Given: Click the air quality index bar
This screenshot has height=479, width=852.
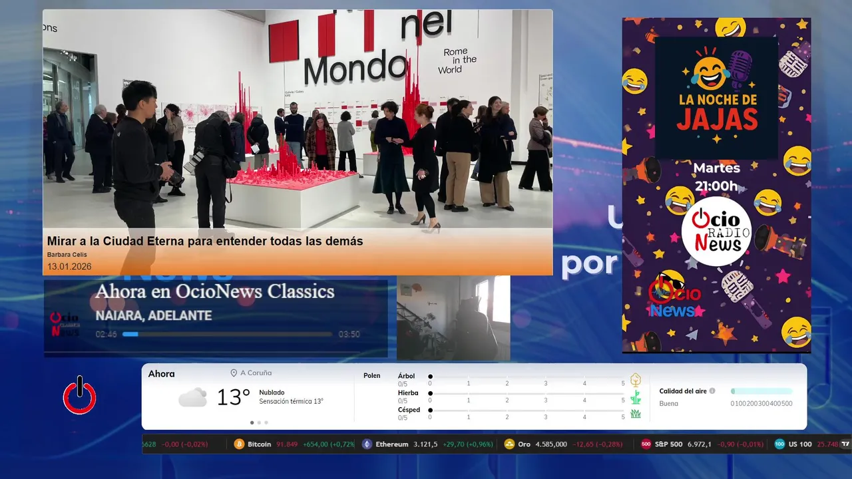Looking at the screenshot, I should [x=761, y=391].
